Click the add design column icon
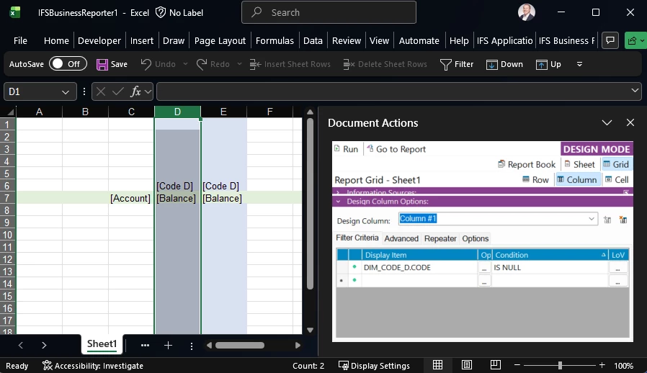This screenshot has width=647, height=373. pyautogui.click(x=607, y=220)
